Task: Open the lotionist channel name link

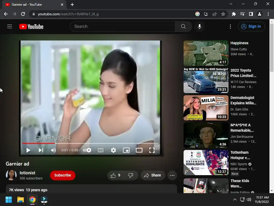Action: pyautogui.click(x=28, y=173)
